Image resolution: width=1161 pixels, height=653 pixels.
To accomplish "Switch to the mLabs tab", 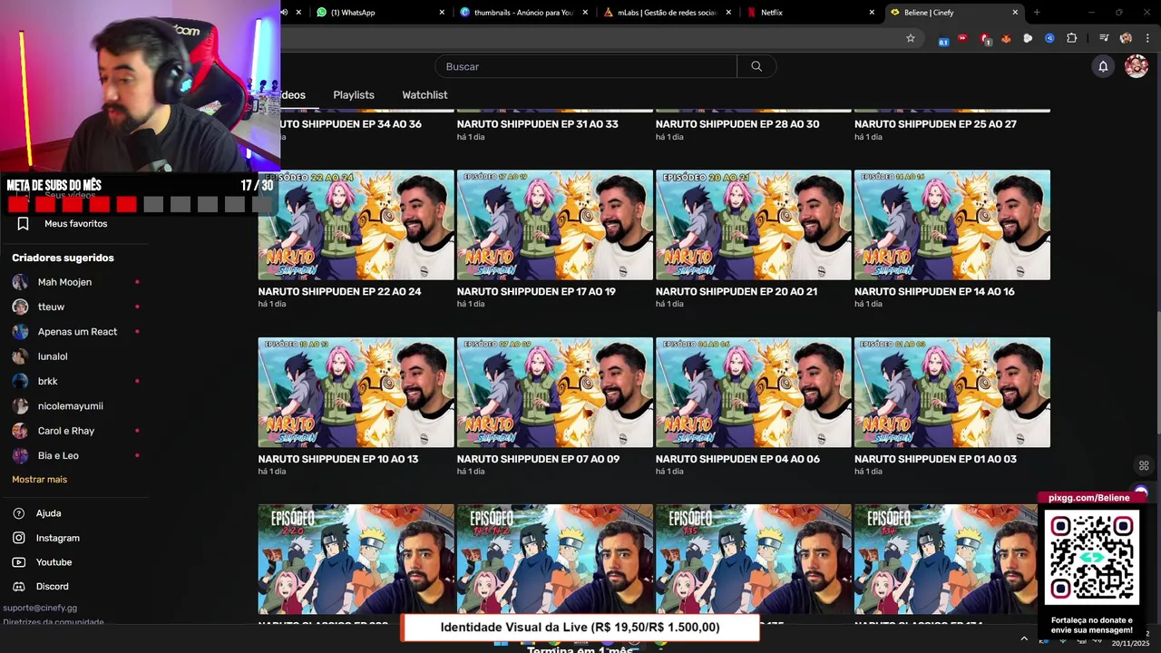I will pos(668,13).
